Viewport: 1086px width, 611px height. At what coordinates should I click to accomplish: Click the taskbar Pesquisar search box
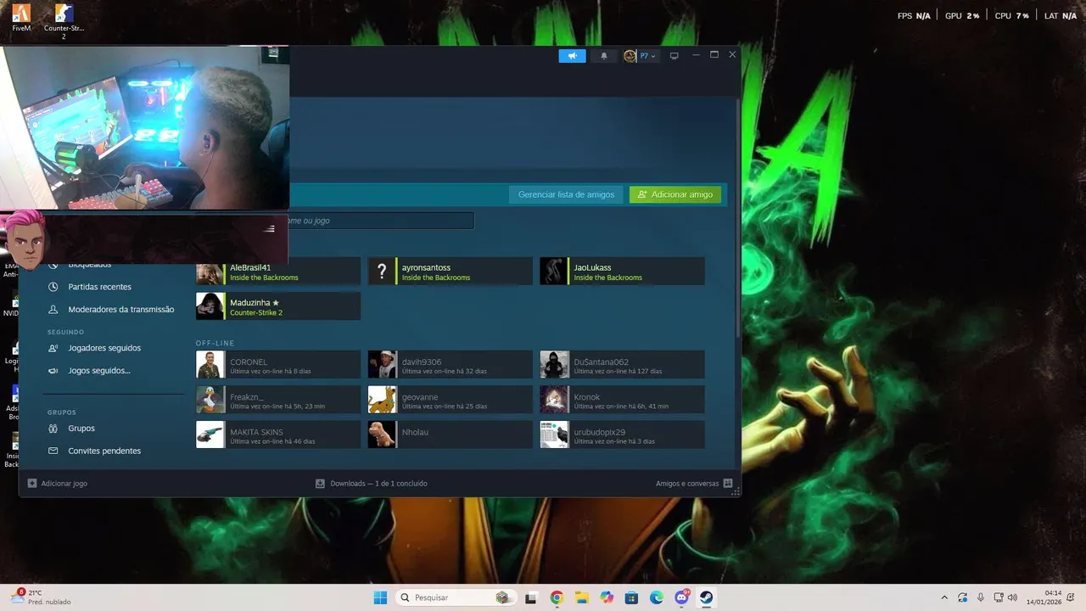click(x=455, y=597)
